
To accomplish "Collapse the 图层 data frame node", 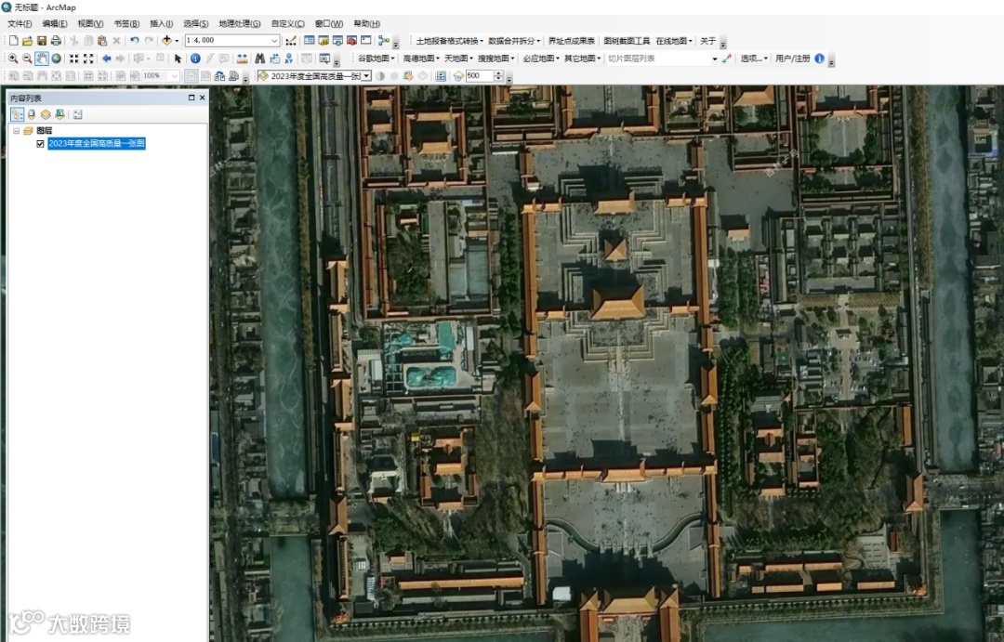I will coord(16,131).
